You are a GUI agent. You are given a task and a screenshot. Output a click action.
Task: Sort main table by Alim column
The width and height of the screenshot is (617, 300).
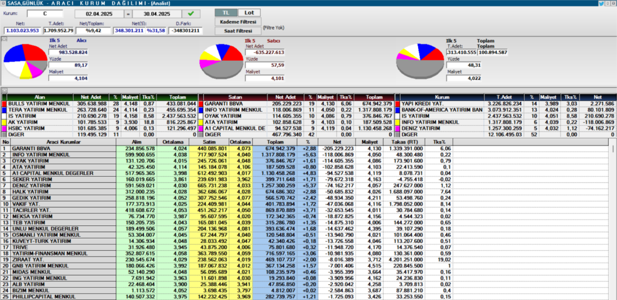coord(137,142)
